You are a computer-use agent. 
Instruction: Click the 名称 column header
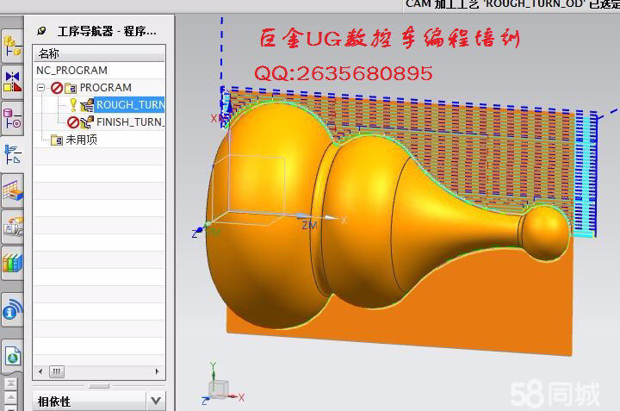99,53
